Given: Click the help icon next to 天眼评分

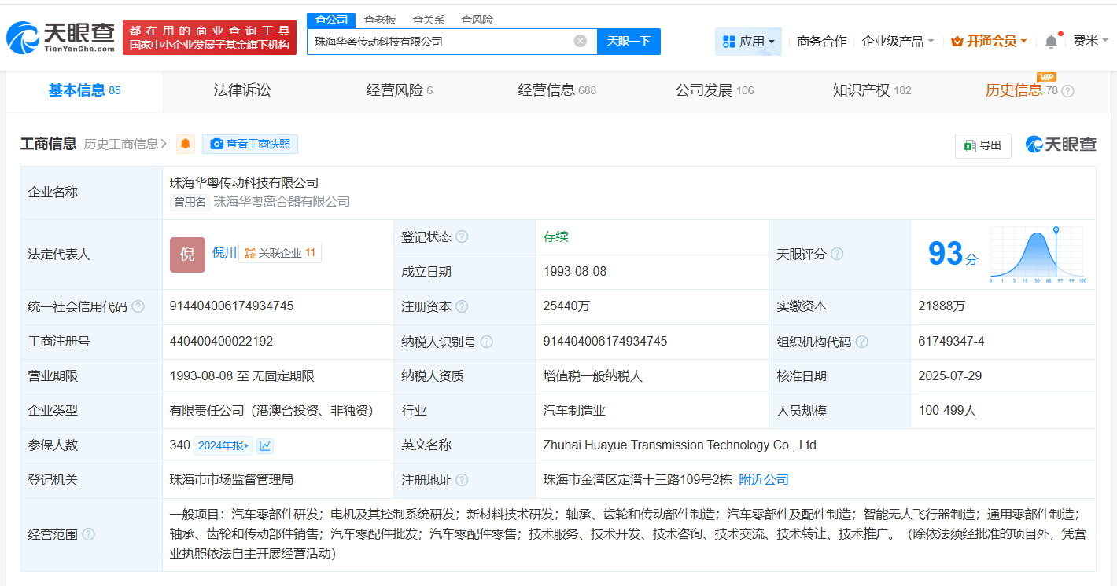Looking at the screenshot, I should coord(836,254).
